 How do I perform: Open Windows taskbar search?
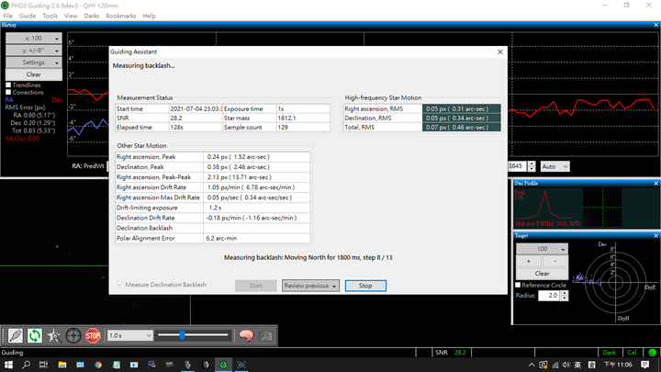click(26, 365)
